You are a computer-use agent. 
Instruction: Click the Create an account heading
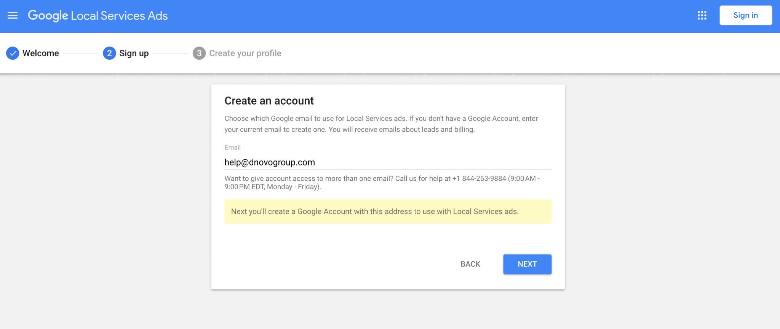click(269, 101)
